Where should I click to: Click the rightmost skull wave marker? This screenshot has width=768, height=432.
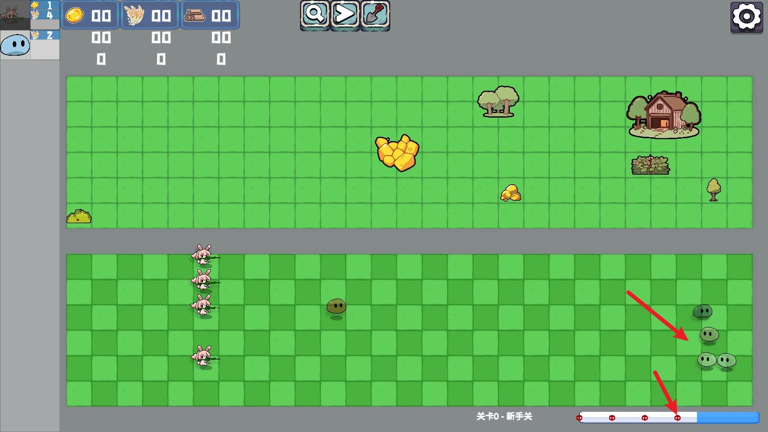pyautogui.click(x=677, y=418)
